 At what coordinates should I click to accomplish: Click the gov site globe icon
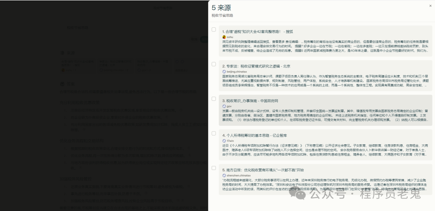pyautogui.click(x=224, y=106)
